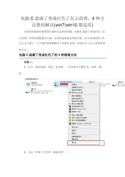Click WinRAR icon beside 'Add to Archive.rar (T)'

(x=70, y=109)
